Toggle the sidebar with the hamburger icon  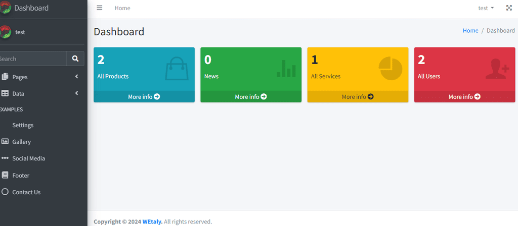100,8
